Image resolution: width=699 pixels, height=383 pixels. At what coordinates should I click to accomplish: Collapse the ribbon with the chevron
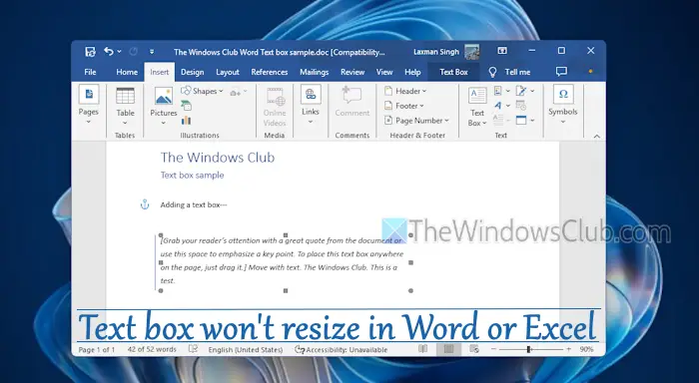[596, 137]
